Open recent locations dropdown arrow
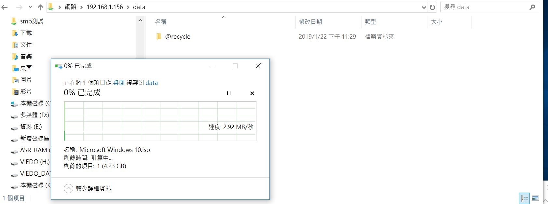This screenshot has height=204, width=548. click(30, 7)
